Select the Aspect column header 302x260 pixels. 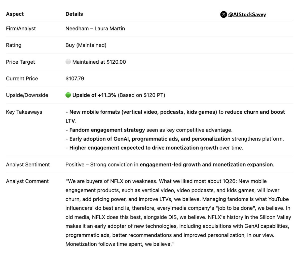click(15, 14)
